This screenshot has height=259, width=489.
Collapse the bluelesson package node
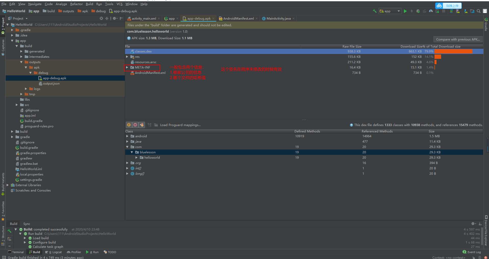click(132, 152)
